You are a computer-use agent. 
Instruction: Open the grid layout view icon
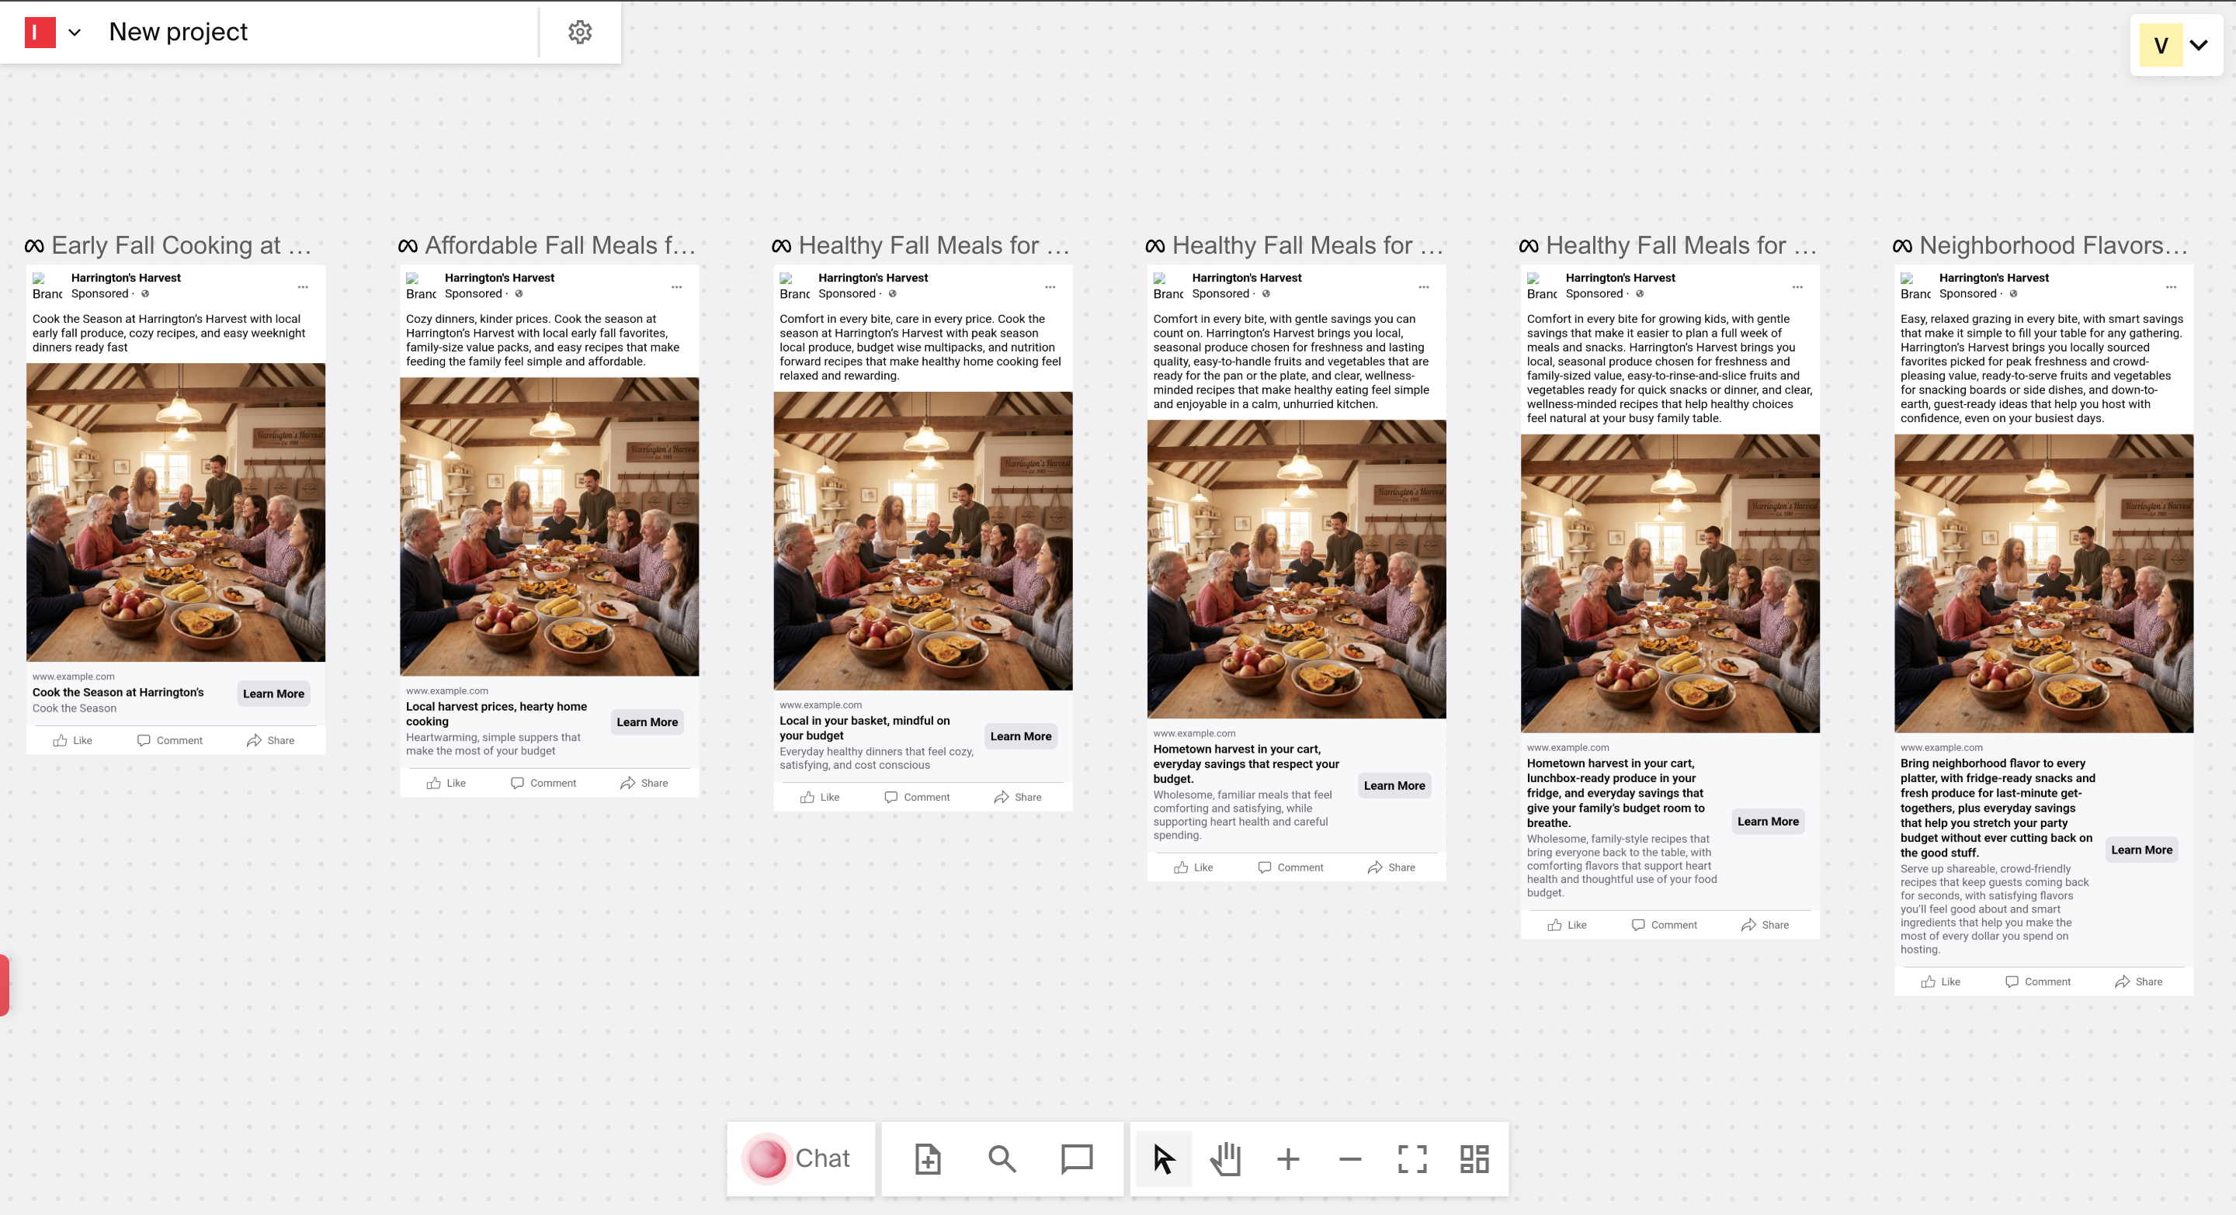click(x=1474, y=1158)
